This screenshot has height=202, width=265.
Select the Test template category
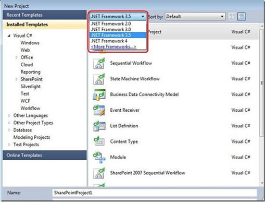[25, 94]
